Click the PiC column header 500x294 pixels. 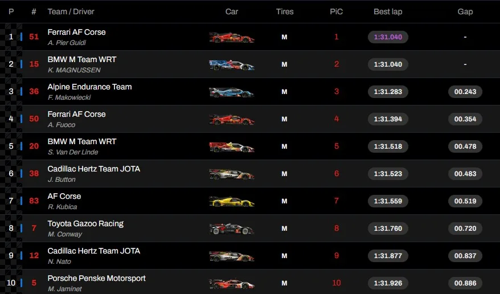coord(336,11)
